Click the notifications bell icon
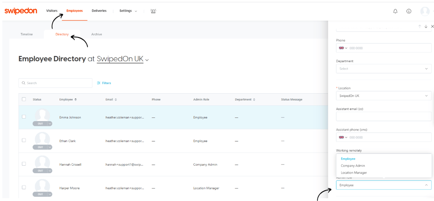This screenshot has width=434, height=201. point(395,11)
